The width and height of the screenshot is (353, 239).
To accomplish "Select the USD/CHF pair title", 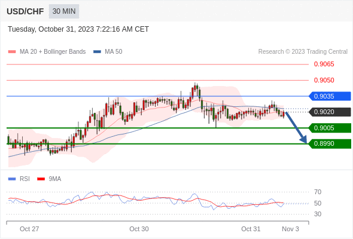I will coord(25,11).
